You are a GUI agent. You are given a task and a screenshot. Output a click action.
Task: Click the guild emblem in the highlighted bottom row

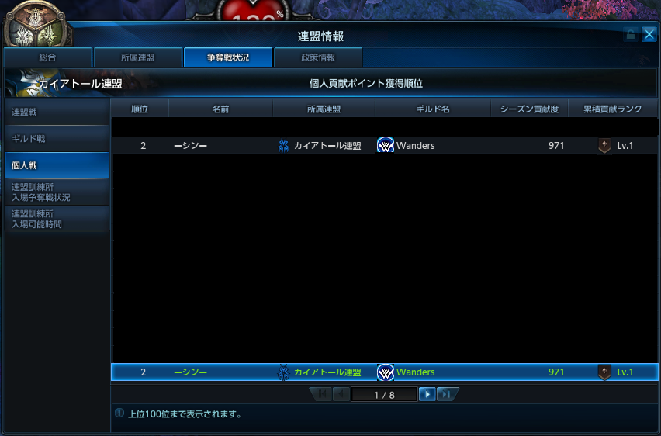386,372
